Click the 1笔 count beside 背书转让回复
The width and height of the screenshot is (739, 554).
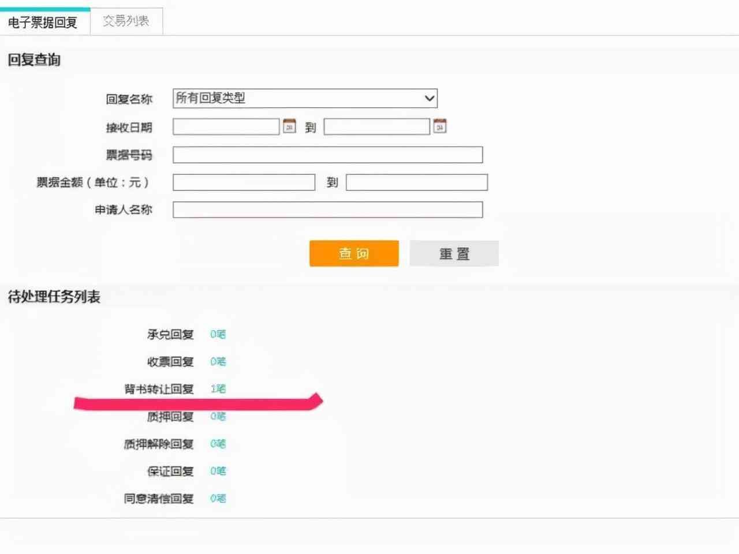(217, 389)
